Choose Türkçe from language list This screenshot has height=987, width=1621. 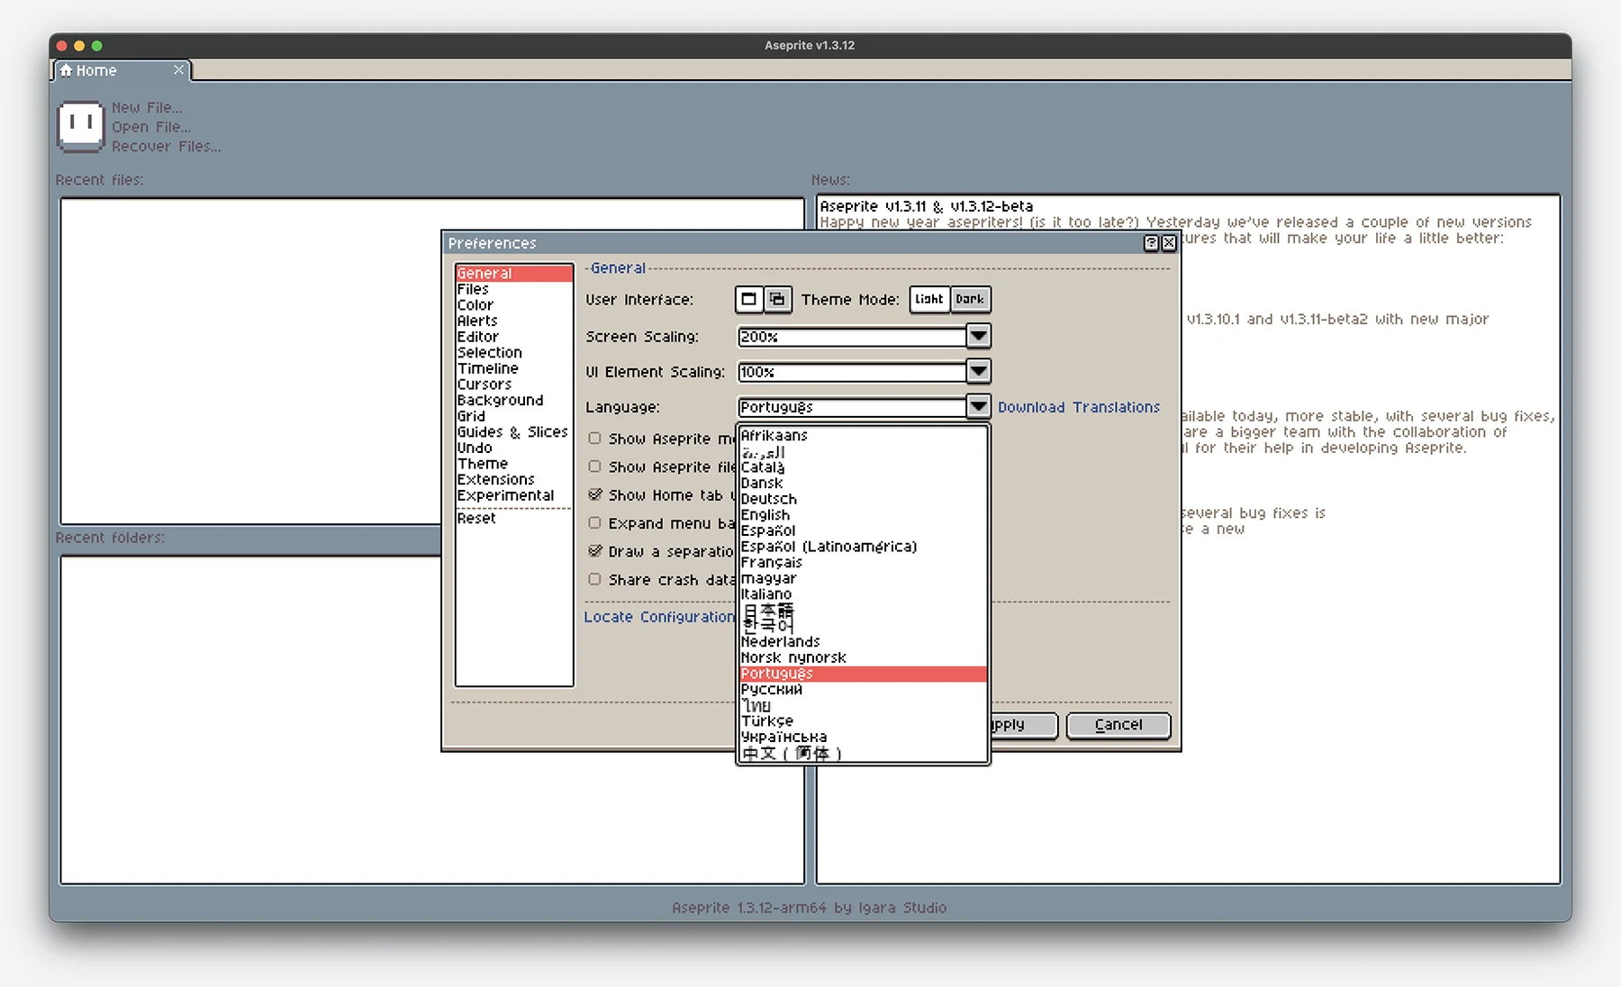[x=863, y=721]
